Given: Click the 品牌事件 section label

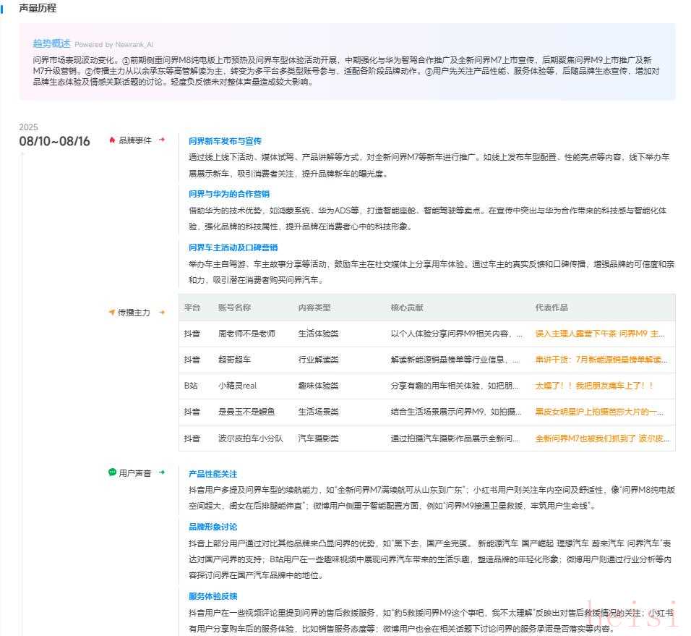Looking at the screenshot, I should coord(135,140).
